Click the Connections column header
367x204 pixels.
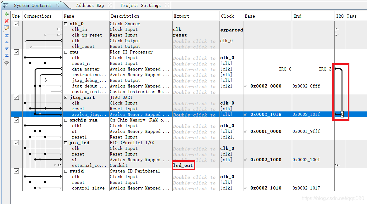tap(42, 16)
